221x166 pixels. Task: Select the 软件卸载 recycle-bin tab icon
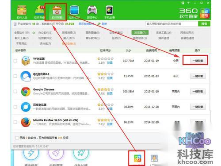[x=57, y=10]
